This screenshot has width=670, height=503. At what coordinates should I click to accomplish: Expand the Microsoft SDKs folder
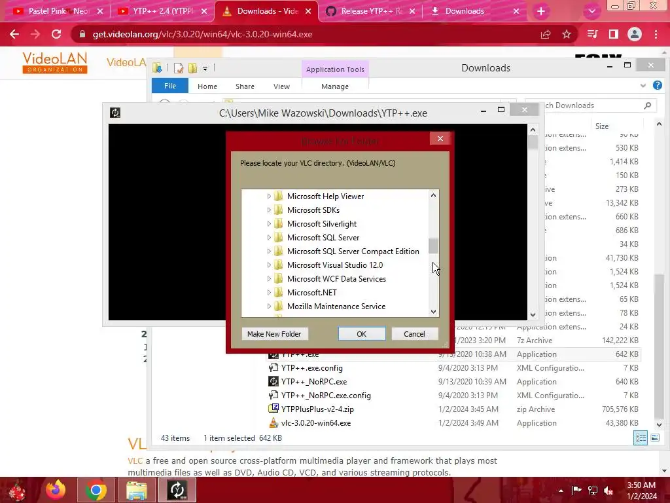(x=269, y=210)
